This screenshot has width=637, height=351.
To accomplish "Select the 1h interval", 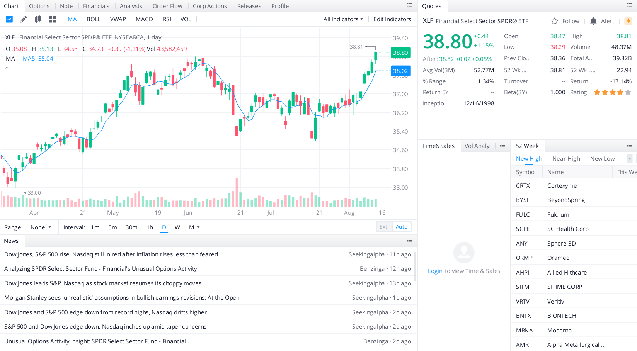I will 150,227.
